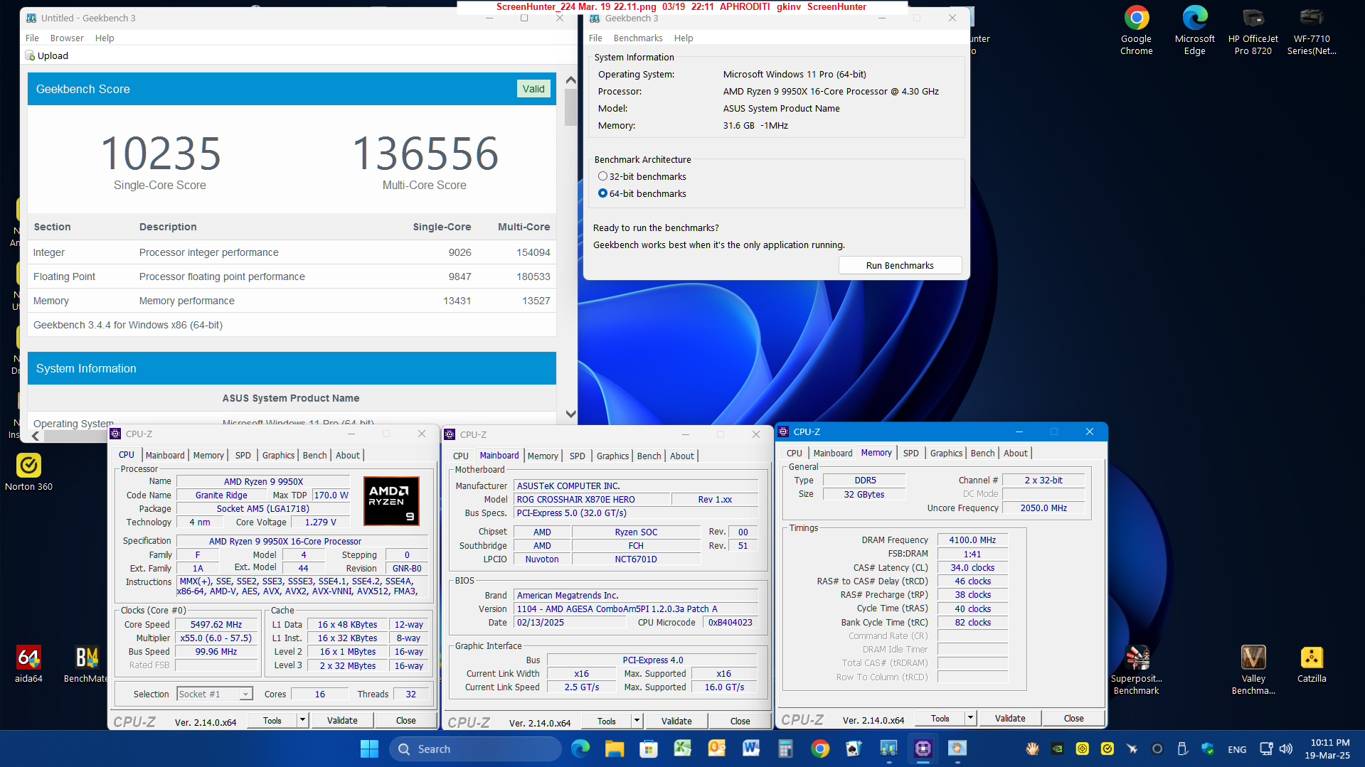
Task: Open volume control in system tray
Action: (x=1285, y=749)
